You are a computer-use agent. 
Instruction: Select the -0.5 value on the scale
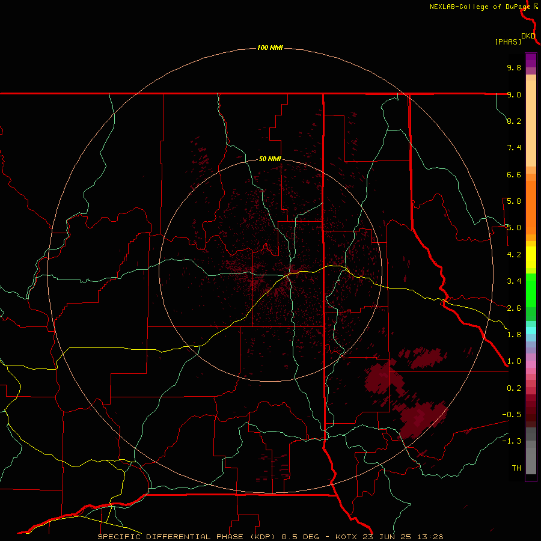tap(512, 415)
